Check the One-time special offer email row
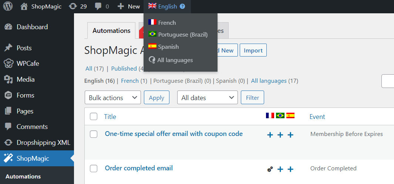The height and width of the screenshot is (184, 394). point(94,134)
